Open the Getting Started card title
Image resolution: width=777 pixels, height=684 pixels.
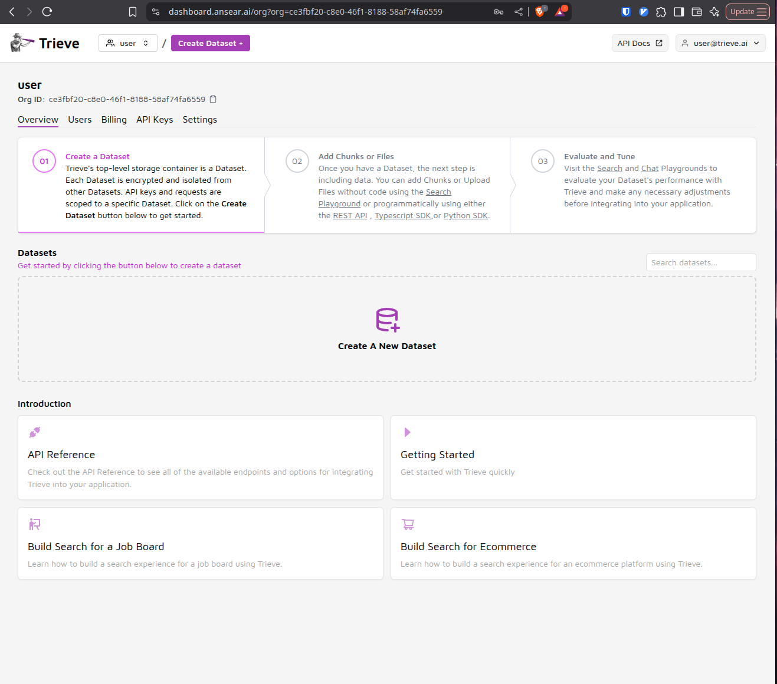pyautogui.click(x=437, y=455)
